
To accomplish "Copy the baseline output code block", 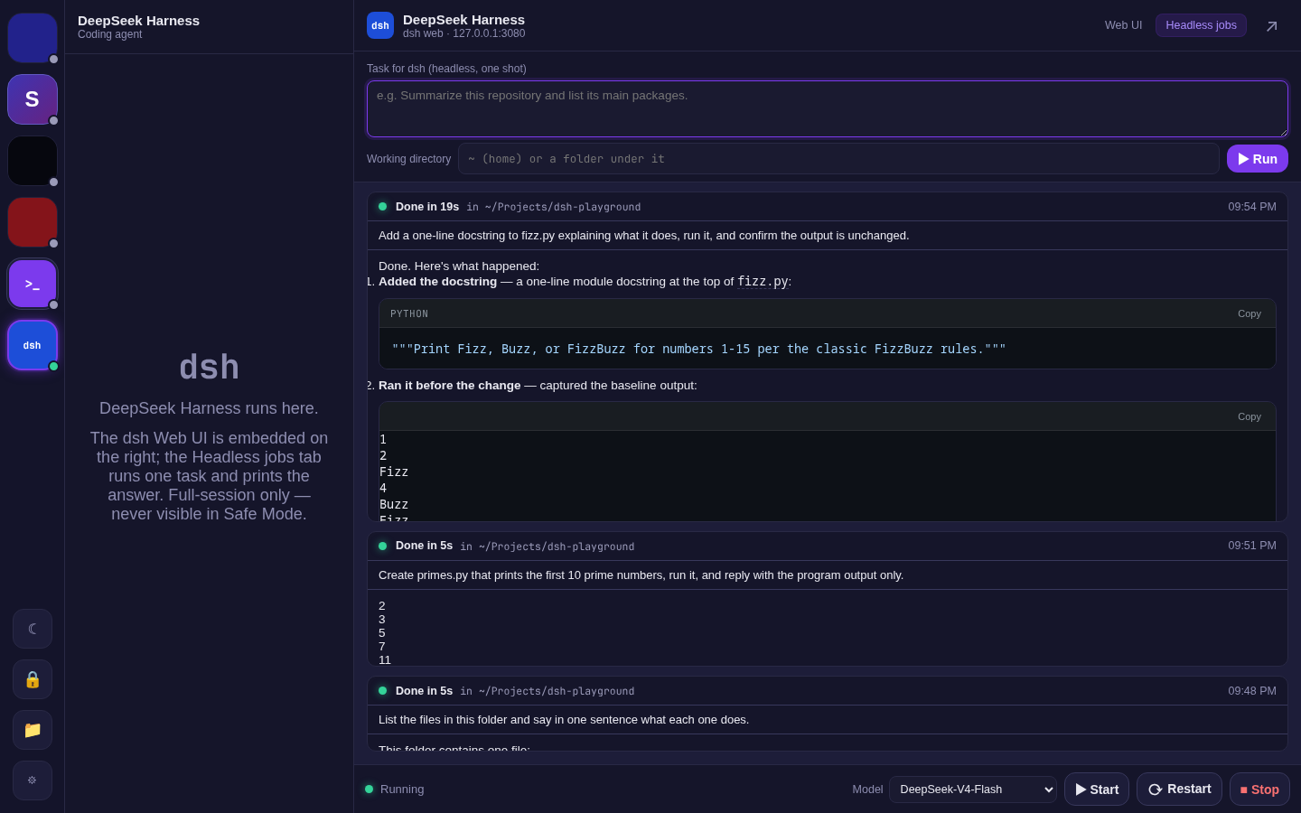I will (1250, 416).
